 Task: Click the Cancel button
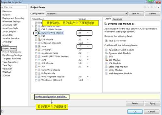coord(152,112)
